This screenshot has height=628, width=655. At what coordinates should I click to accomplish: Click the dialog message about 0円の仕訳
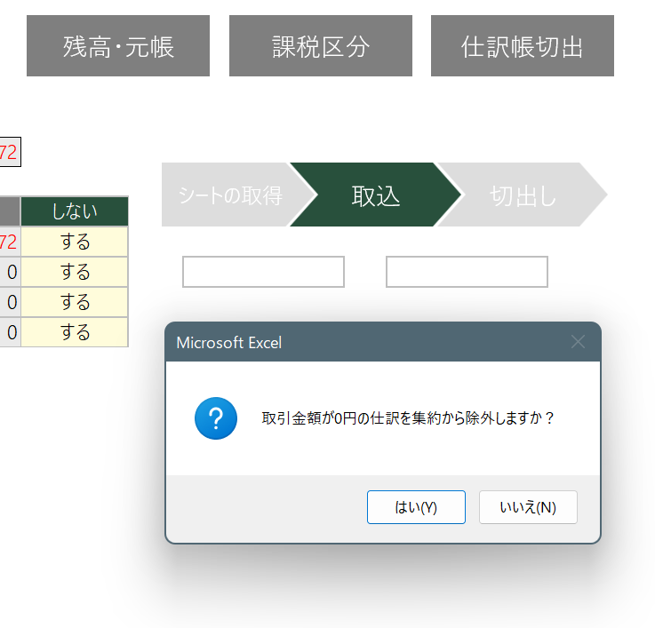408,418
